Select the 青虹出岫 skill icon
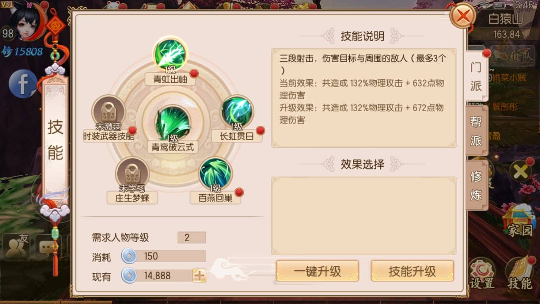Viewport: 540px width, 304px height. 170,55
